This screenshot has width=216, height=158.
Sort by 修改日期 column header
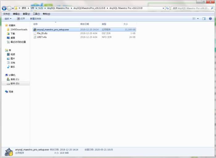point(85,24)
